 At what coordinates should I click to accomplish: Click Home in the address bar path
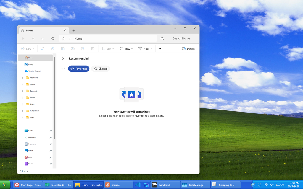(x=78, y=38)
